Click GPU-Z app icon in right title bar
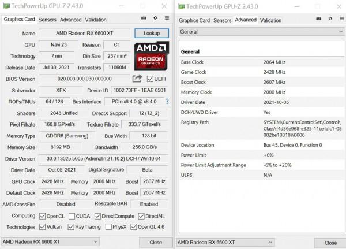Screen dimensions: 346x249 [x=182, y=6]
